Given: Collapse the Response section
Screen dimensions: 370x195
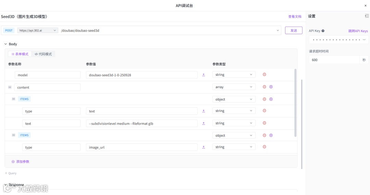Looking at the screenshot, I should (5, 185).
